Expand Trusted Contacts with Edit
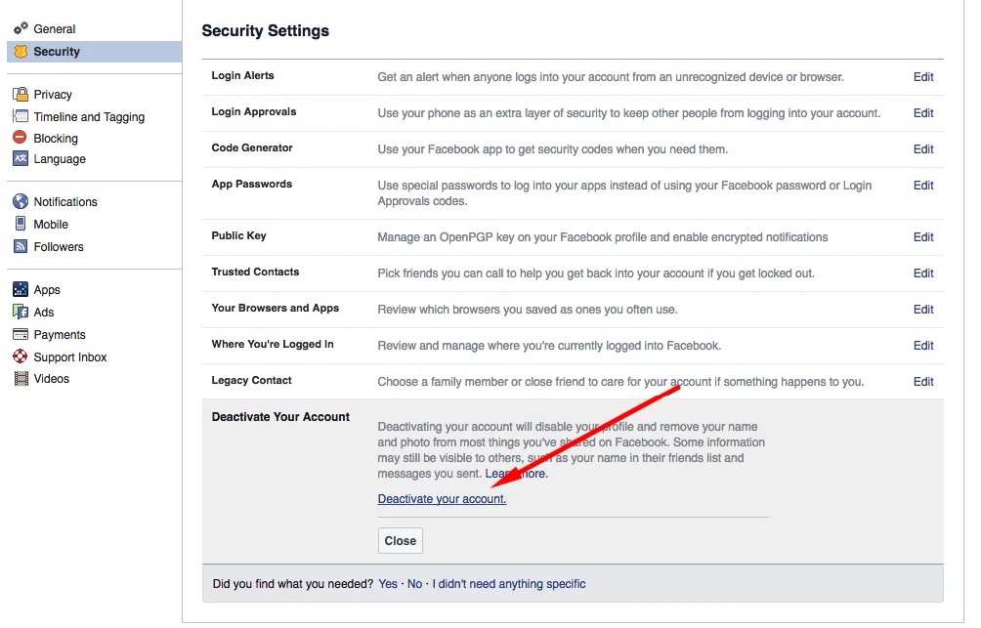The image size is (981, 628). click(923, 273)
